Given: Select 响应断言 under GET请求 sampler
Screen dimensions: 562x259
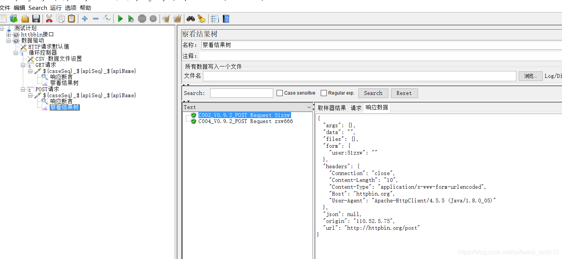Looking at the screenshot, I should click(61, 77).
